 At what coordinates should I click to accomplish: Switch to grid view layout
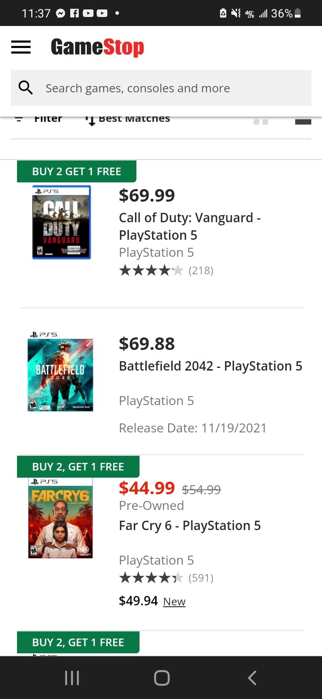click(261, 121)
